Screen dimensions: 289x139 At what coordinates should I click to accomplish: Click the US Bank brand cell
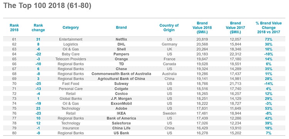pyautogui.click(x=121, y=133)
